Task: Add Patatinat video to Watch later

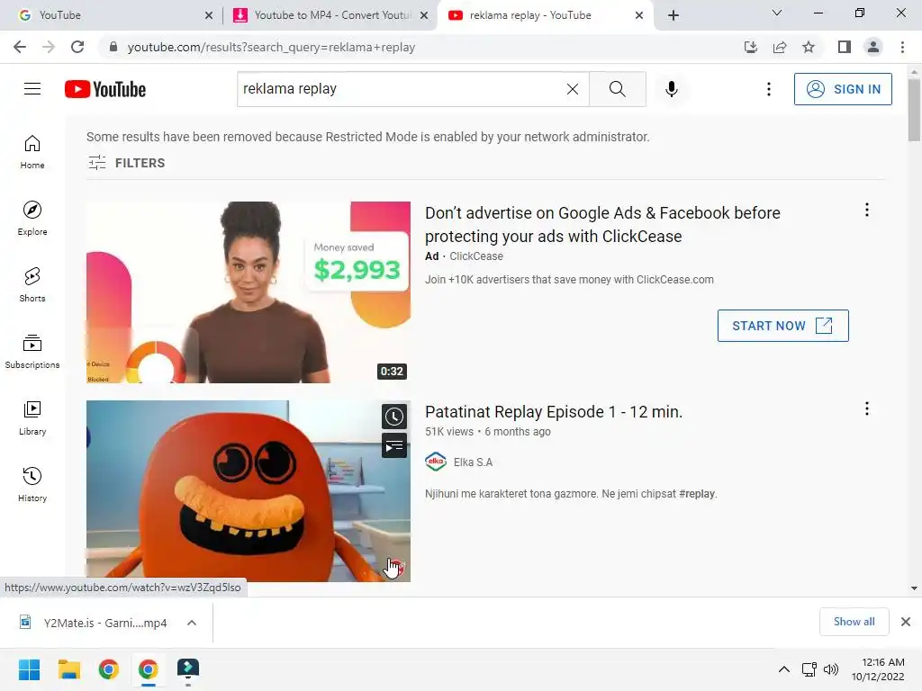Action: pos(394,417)
